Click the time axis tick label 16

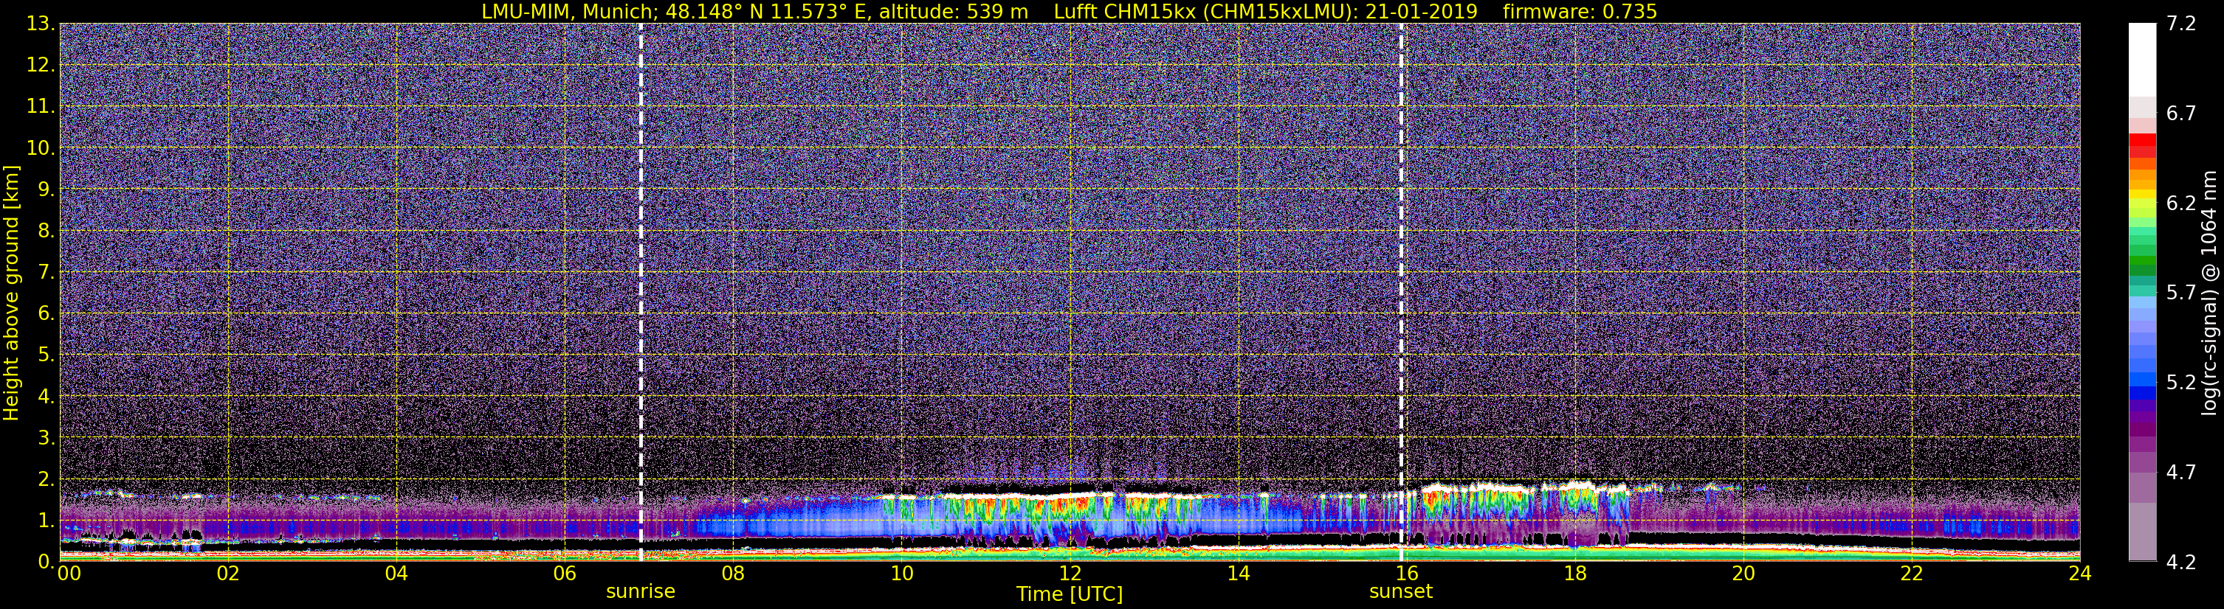[x=1406, y=574]
